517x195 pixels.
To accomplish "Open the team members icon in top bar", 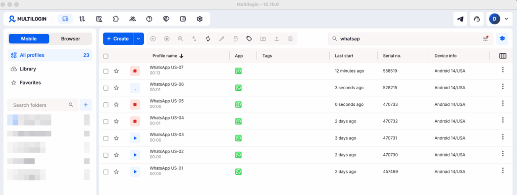I will (133, 19).
